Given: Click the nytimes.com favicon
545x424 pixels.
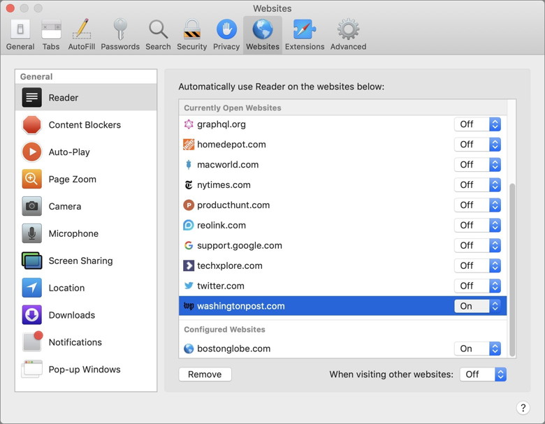Looking at the screenshot, I should coord(189,185).
